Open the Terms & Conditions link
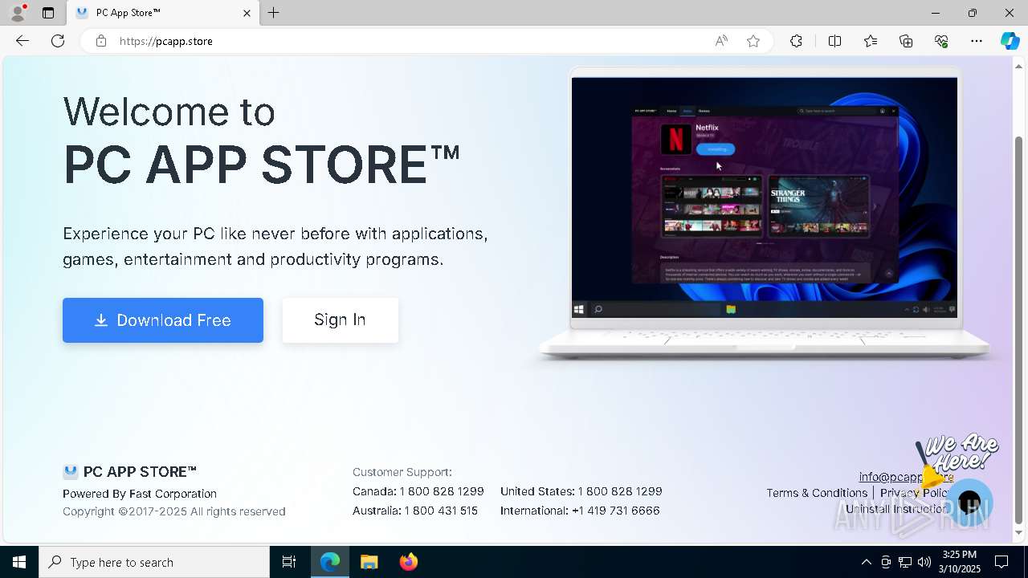The width and height of the screenshot is (1028, 578). (817, 493)
